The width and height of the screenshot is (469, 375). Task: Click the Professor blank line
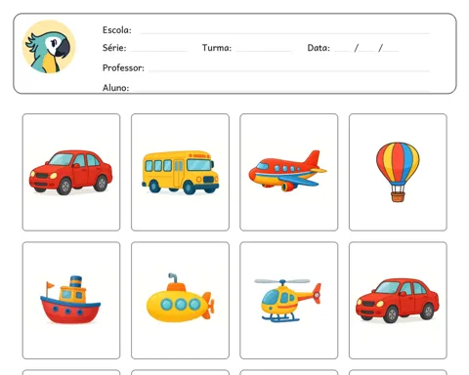[289, 70]
